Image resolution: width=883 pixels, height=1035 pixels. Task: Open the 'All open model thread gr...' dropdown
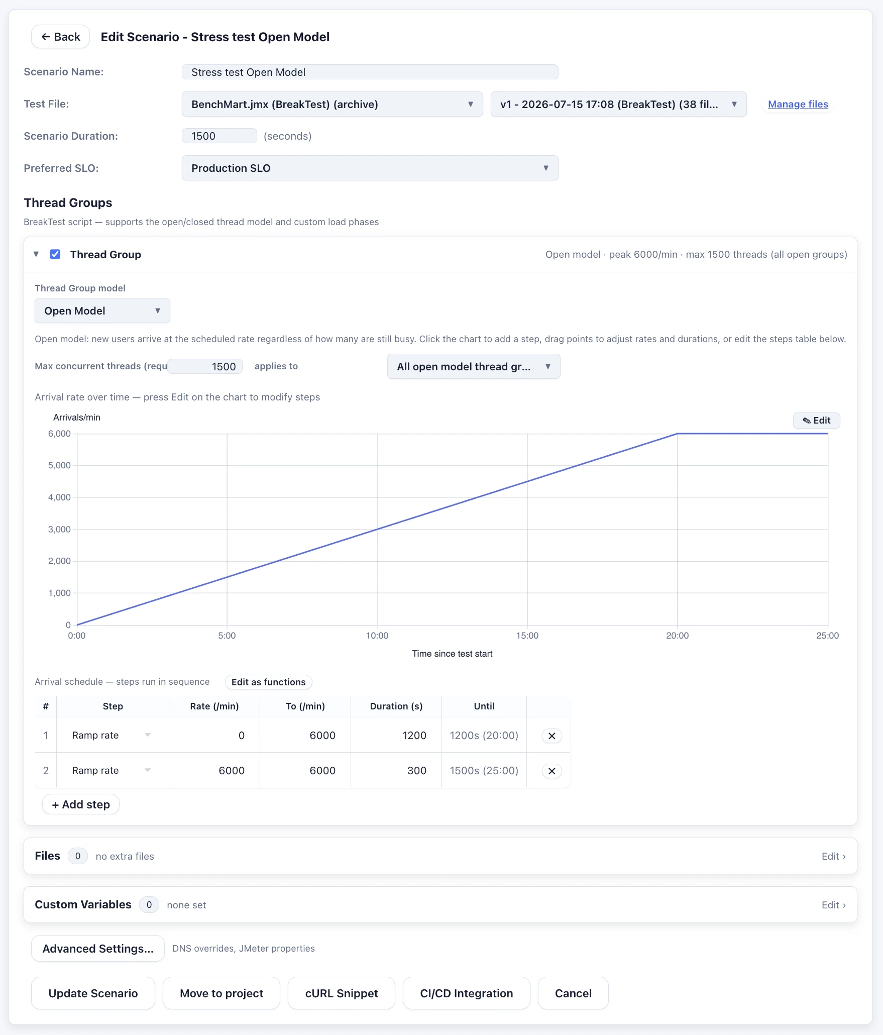pos(473,366)
